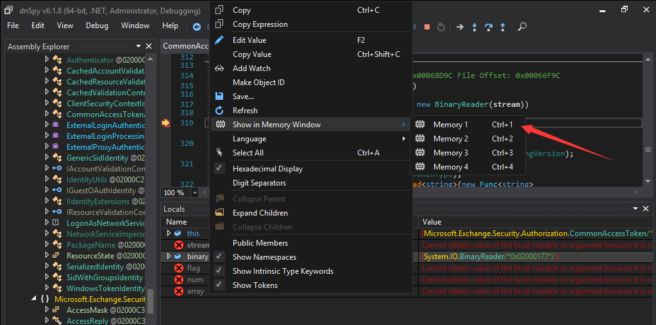Select Copy Value from context menu
The height and width of the screenshot is (325, 656).
click(311, 54)
